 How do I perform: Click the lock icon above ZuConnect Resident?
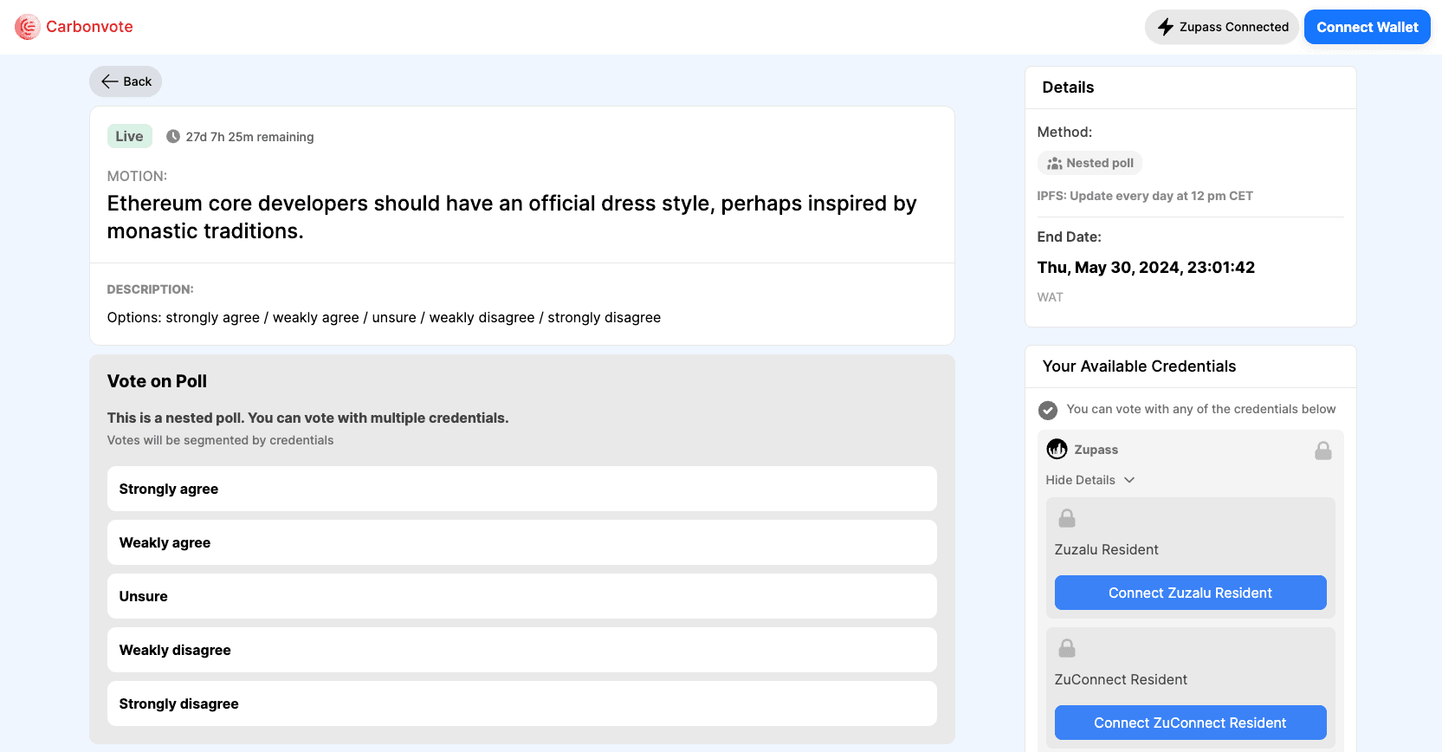[x=1067, y=648]
